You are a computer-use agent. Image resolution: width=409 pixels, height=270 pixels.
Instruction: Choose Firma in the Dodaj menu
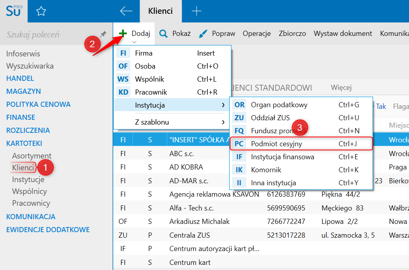click(144, 53)
